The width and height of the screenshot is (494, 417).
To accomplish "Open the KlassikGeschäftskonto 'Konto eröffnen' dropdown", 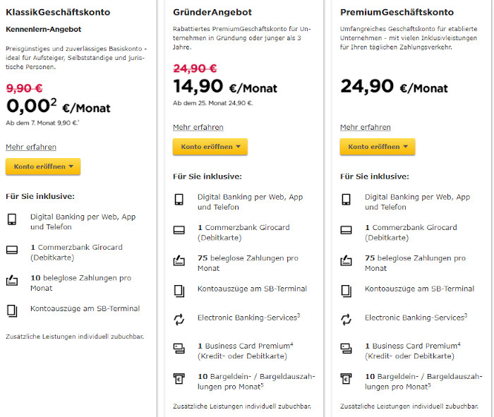I will click(x=43, y=167).
